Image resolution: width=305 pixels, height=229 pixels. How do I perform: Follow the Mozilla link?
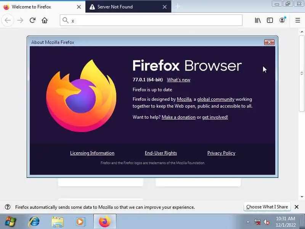(x=184, y=99)
